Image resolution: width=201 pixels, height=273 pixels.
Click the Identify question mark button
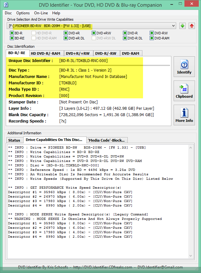pyautogui.click(x=184, y=67)
